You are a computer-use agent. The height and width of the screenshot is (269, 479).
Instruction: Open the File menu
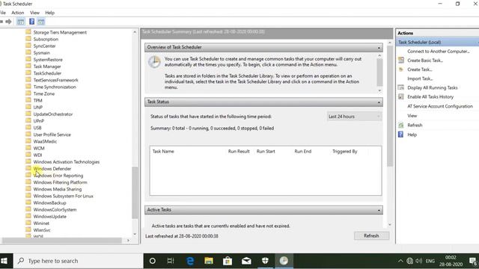tap(3, 13)
